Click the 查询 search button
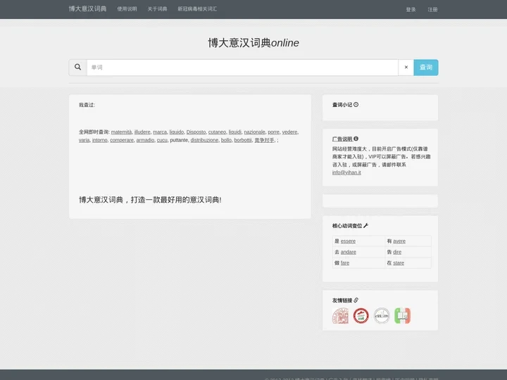 click(x=426, y=68)
